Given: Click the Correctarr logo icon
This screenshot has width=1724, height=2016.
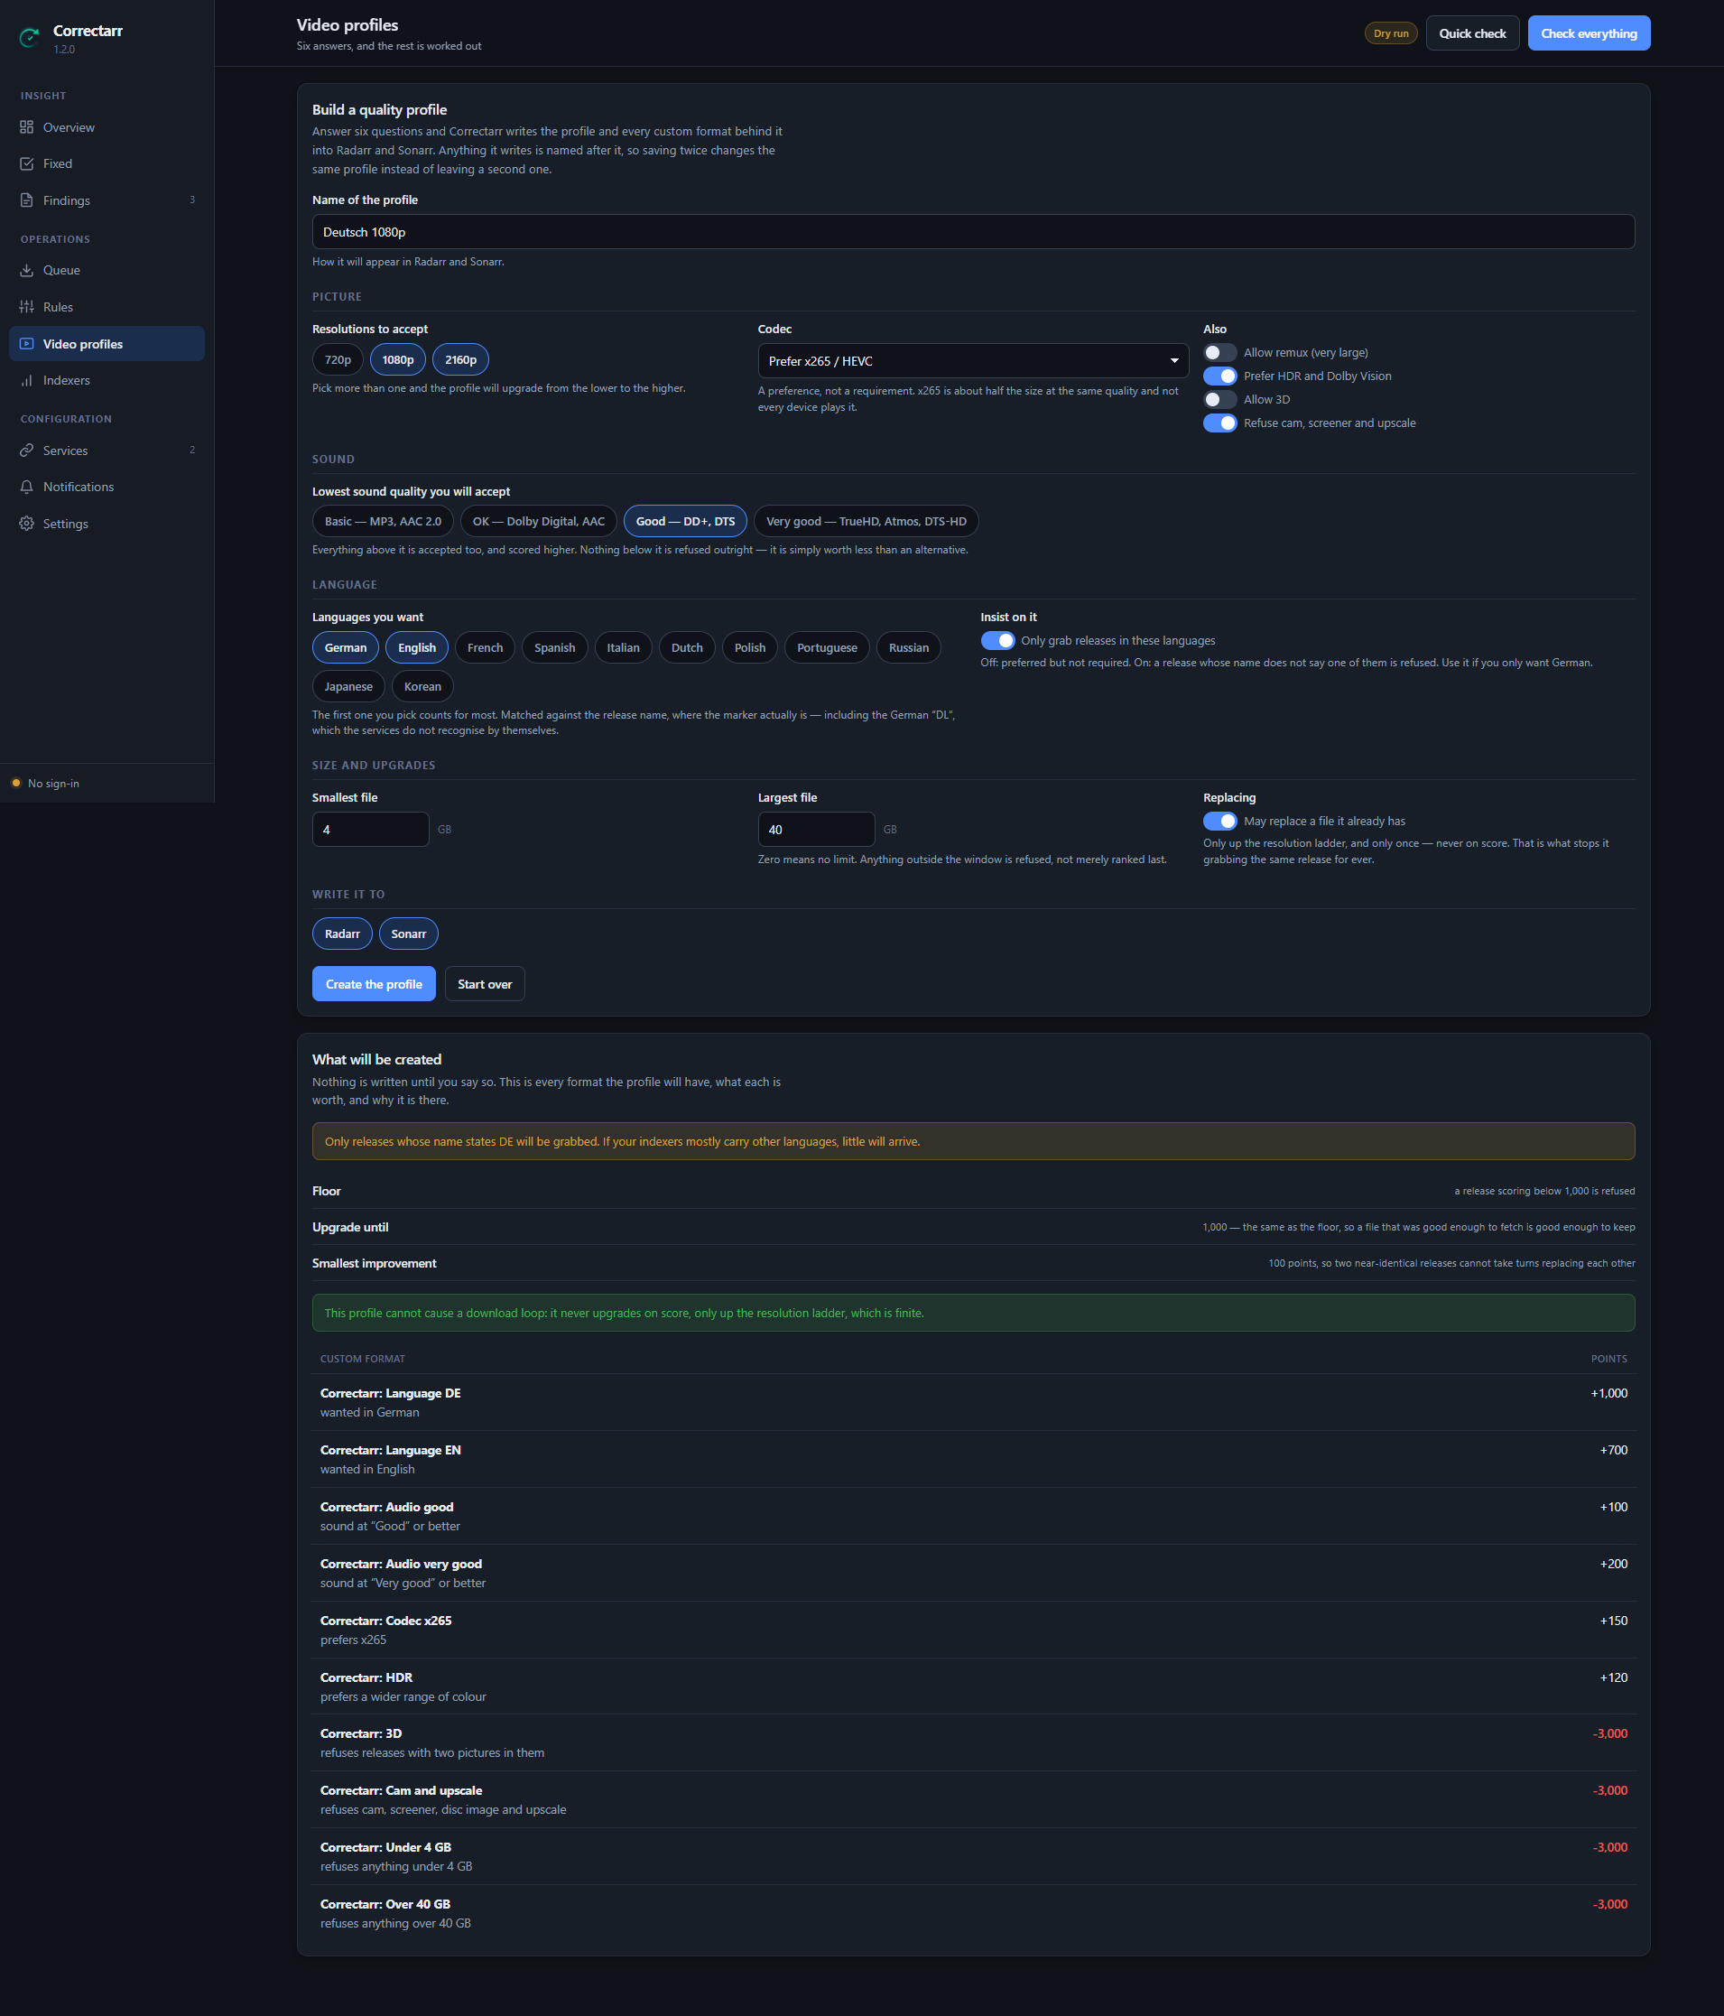Looking at the screenshot, I should (30, 38).
